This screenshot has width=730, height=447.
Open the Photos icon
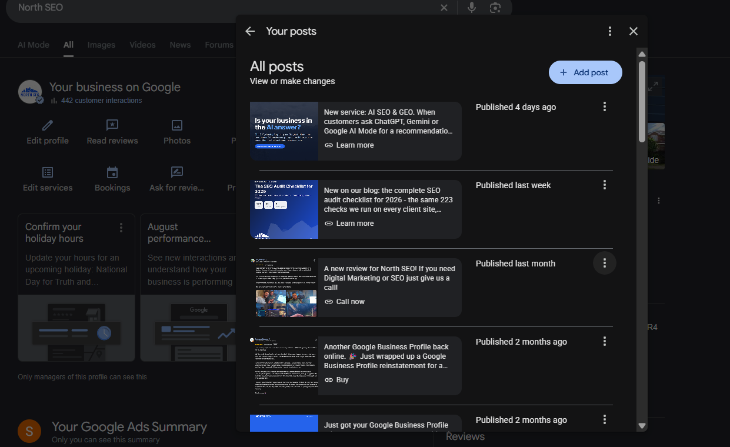coord(177,125)
